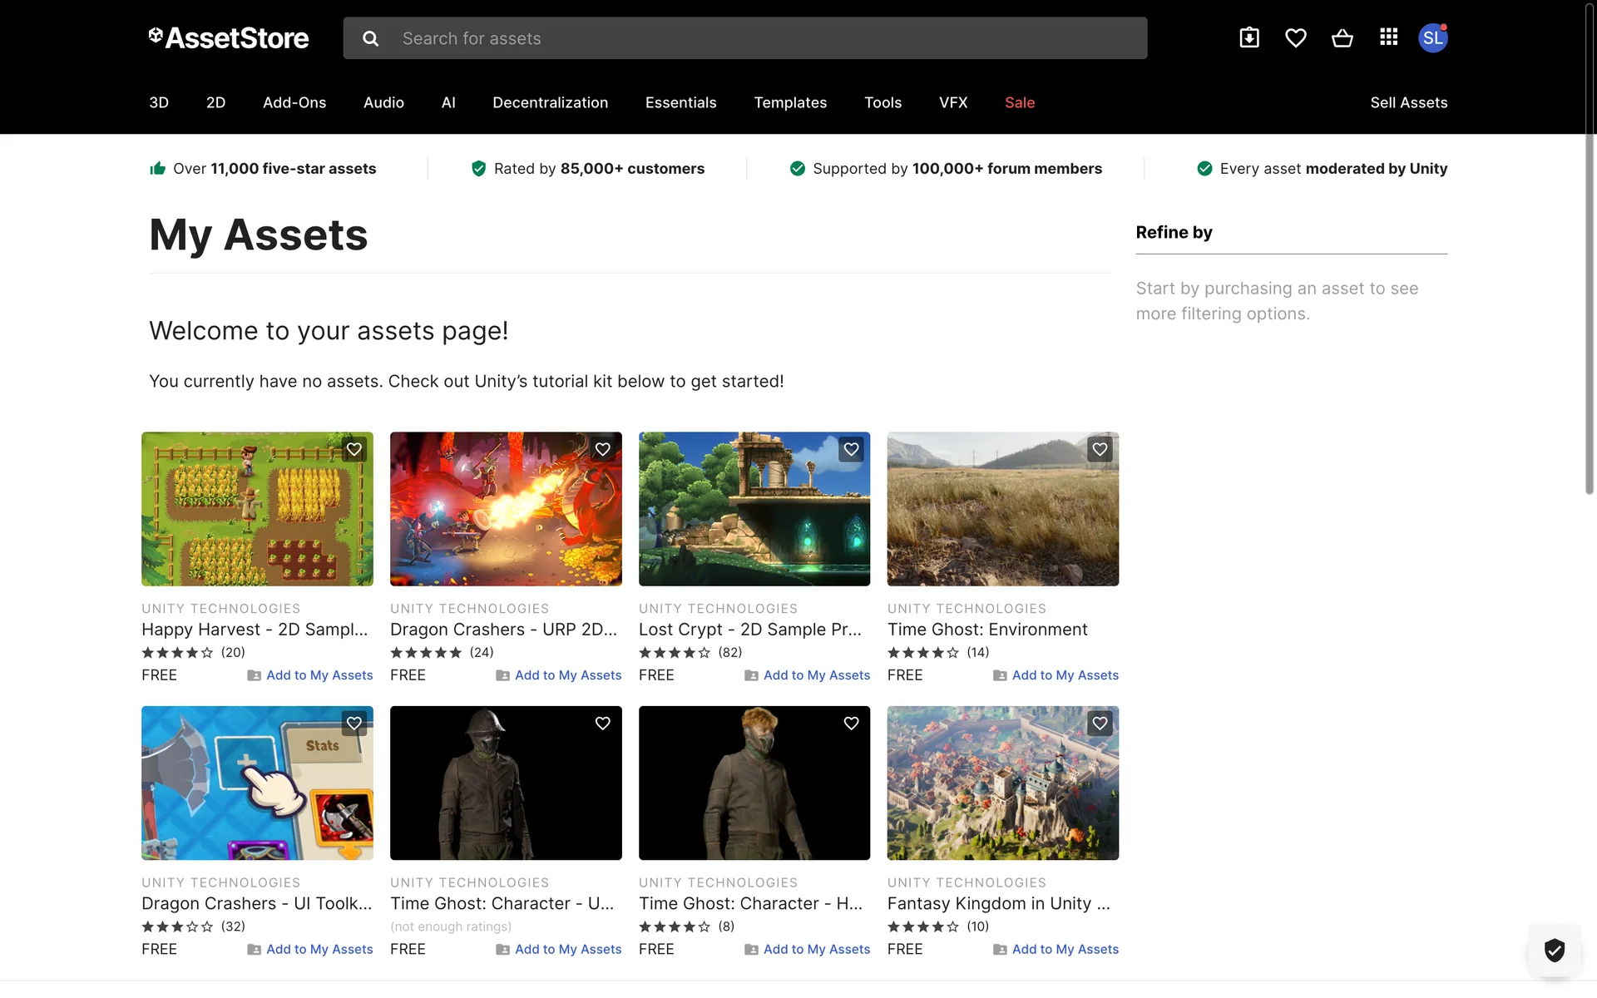
Task: Toggle favorite heart on Time Ghost: Environment
Action: tap(1100, 450)
